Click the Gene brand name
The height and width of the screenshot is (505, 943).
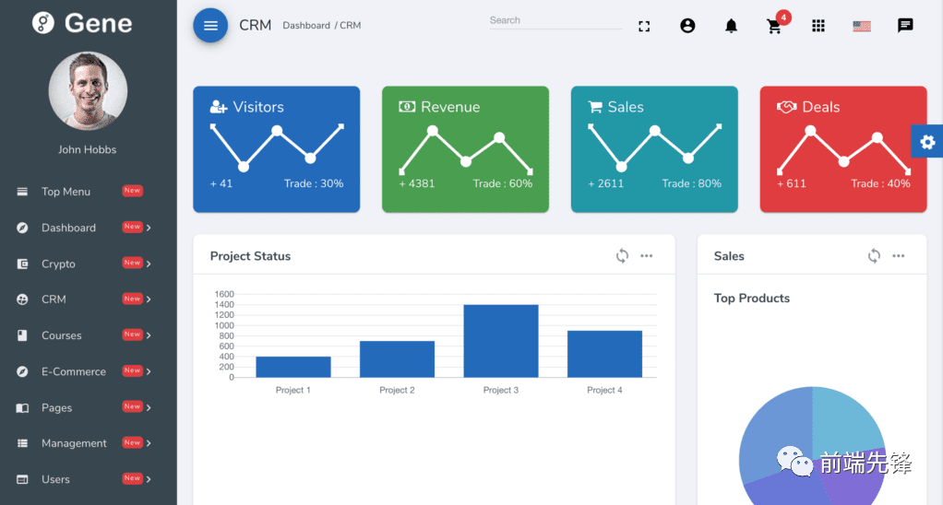[98, 23]
